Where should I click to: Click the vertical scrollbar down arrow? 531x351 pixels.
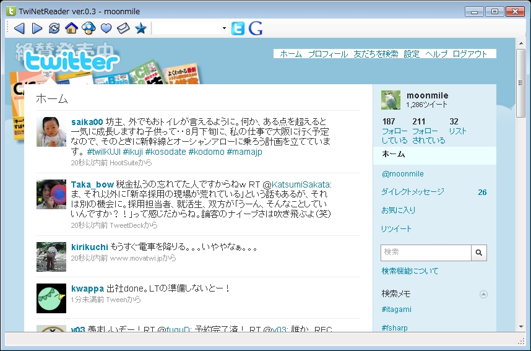pyautogui.click(x=521, y=326)
